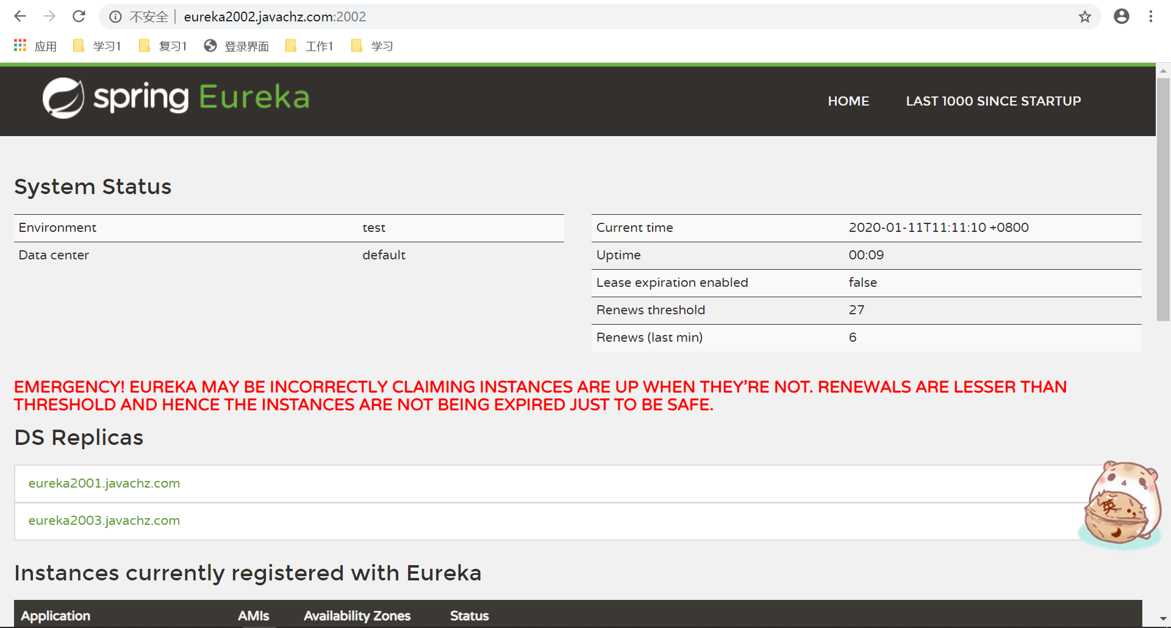
Task: Click the browser back arrow
Action: 20,16
